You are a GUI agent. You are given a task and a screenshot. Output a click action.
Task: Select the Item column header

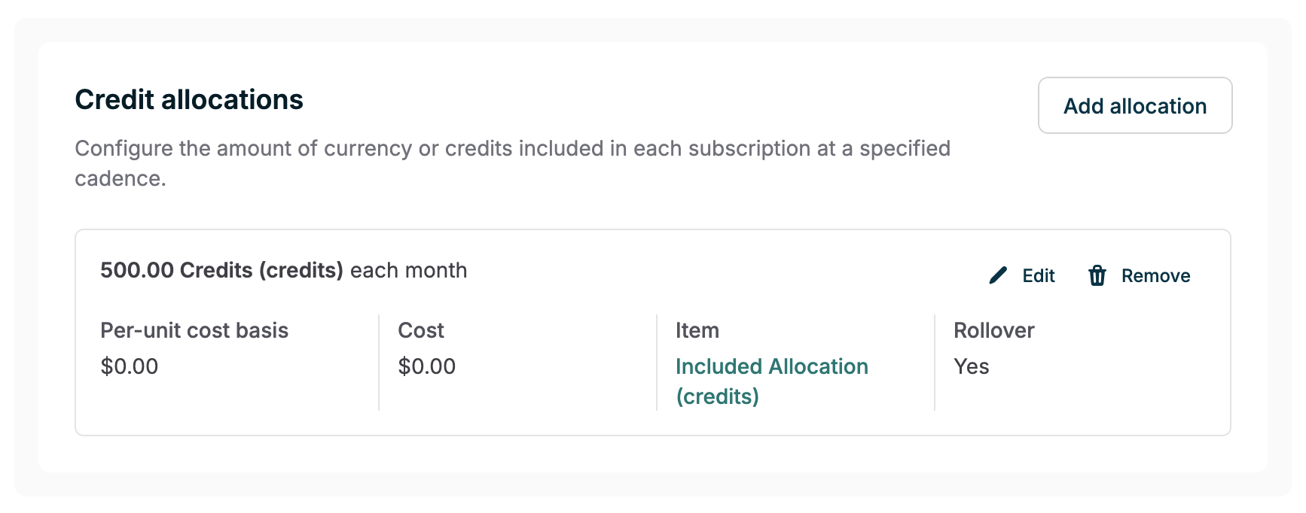(x=697, y=330)
